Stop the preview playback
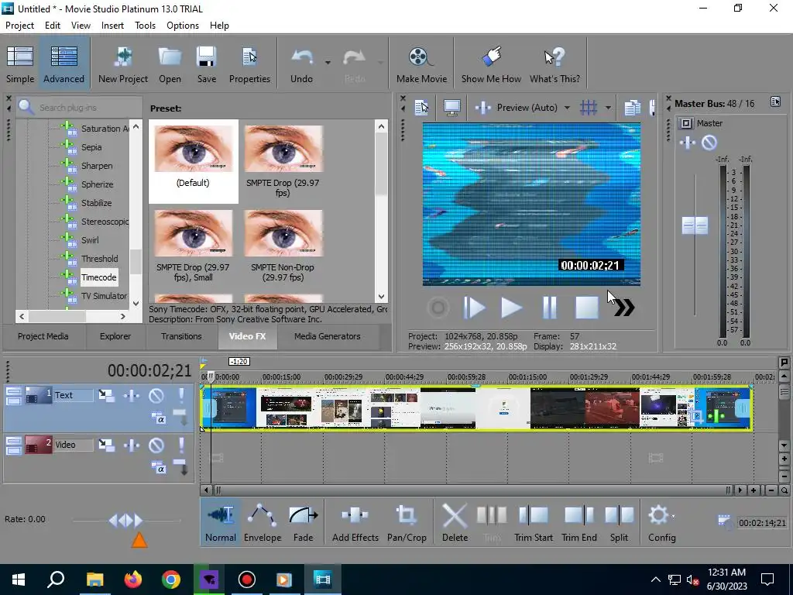The image size is (793, 595). [587, 308]
